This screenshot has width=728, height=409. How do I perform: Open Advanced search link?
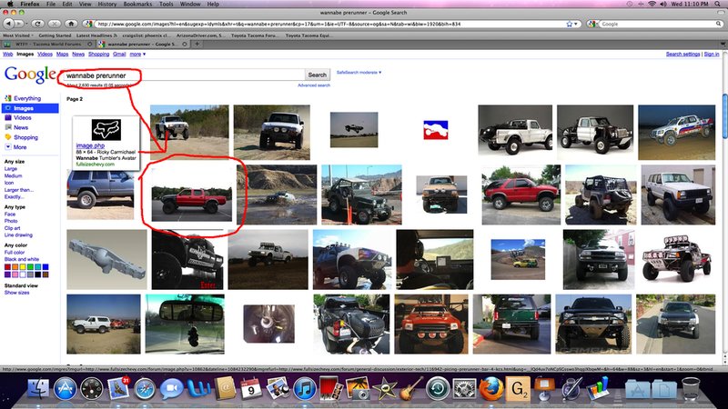point(314,85)
